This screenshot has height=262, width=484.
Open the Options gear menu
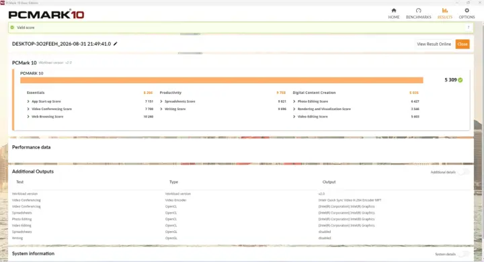point(467,13)
